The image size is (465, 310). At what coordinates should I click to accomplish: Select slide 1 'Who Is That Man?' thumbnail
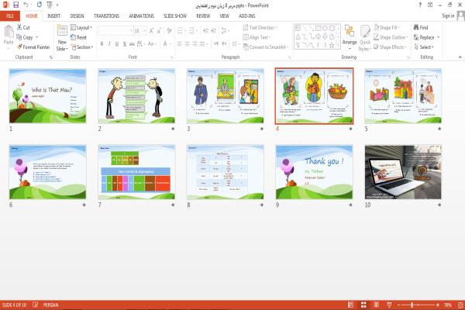47,96
